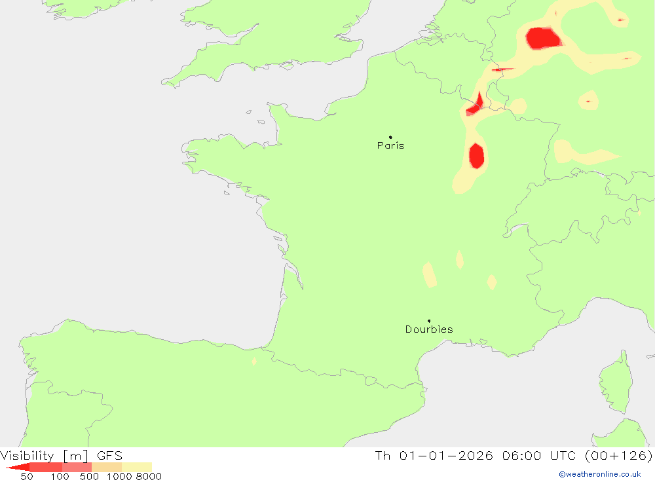655x480 pixels.
Task: Click the forecast date and time text
Action: point(514,455)
